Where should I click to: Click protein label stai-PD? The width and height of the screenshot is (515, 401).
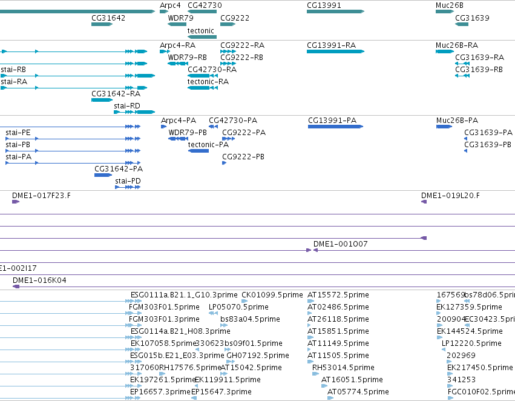[128, 182]
